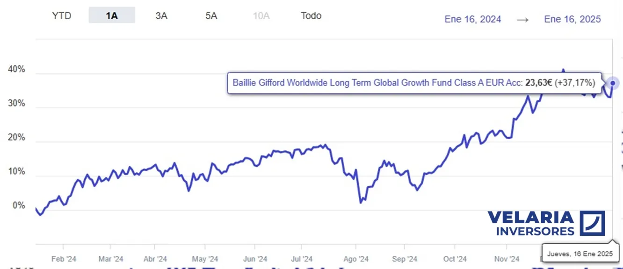Select the YTD time range
Viewport: 623px width, 269px height.
(x=61, y=15)
